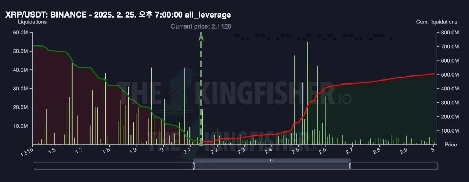Click the green dot marker at the current price
Viewport: 469px width, 182px height.
coord(201,144)
